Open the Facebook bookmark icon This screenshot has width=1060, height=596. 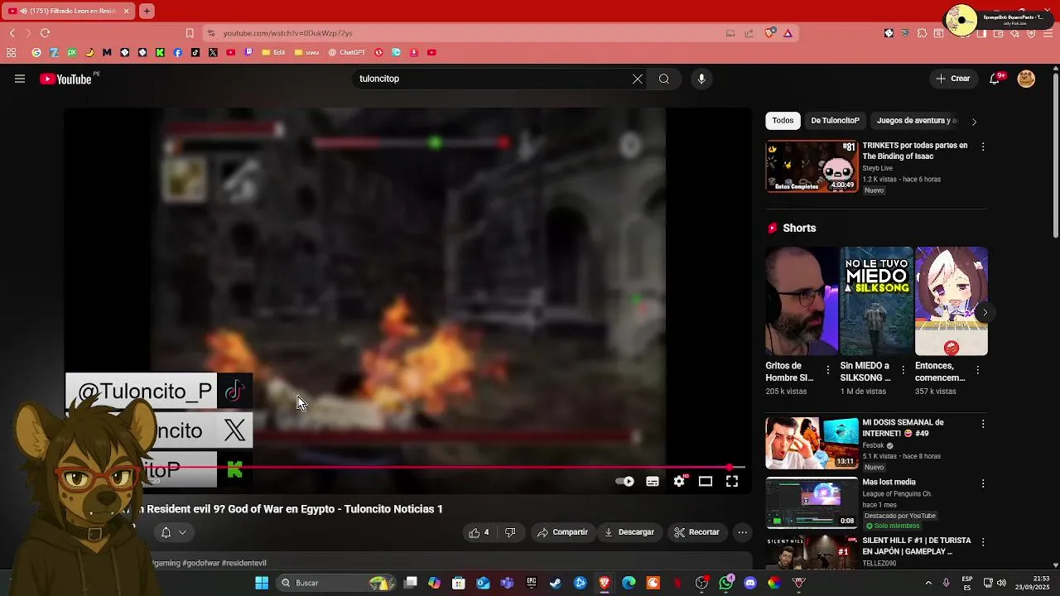tap(178, 52)
